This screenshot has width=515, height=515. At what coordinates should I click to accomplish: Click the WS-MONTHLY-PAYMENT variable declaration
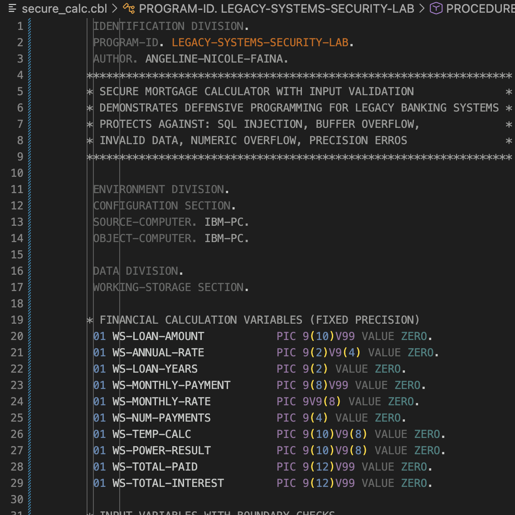click(x=171, y=385)
